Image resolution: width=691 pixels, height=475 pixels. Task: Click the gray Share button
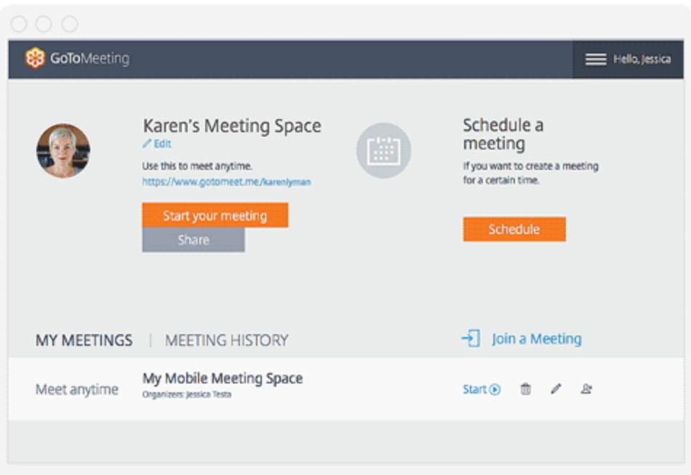tap(193, 240)
